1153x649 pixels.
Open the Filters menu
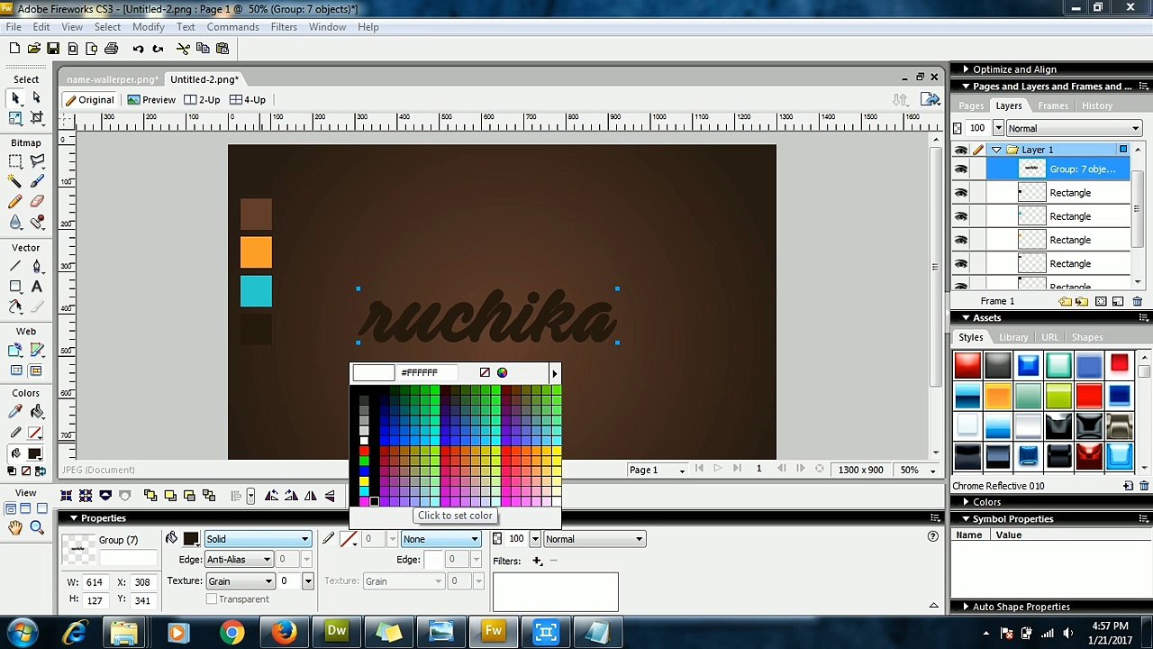pyautogui.click(x=284, y=27)
